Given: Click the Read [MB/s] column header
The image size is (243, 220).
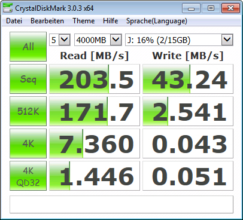Looking at the screenshot, I should point(95,56).
